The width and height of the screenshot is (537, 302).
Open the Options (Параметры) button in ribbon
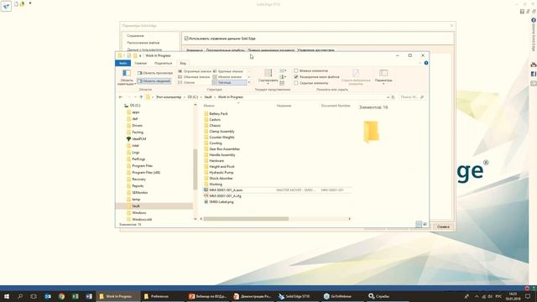[383, 76]
